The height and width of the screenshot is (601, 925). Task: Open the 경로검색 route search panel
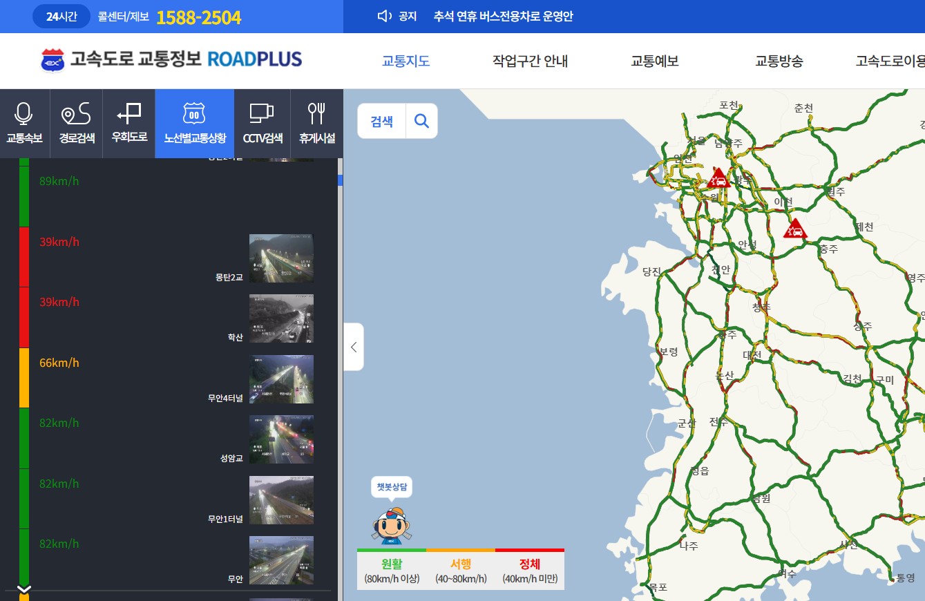[76, 123]
